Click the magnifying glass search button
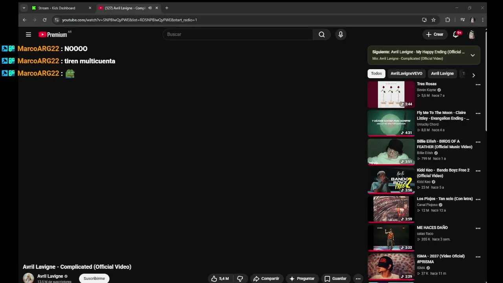This screenshot has width=503, height=283. (x=321, y=35)
